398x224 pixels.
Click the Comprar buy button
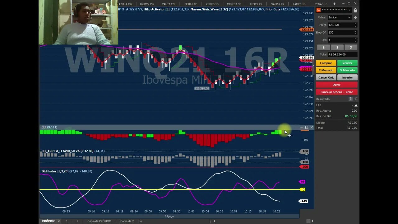coord(326,63)
